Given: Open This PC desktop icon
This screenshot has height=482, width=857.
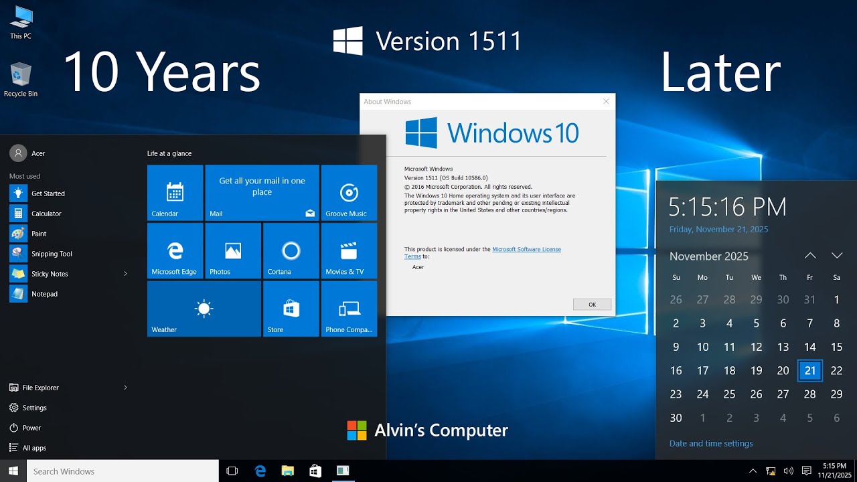Looking at the screenshot, I should 21,22.
